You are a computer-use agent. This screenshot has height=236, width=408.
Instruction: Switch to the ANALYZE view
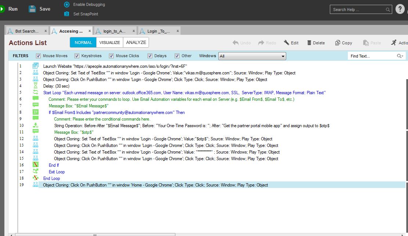click(x=136, y=43)
